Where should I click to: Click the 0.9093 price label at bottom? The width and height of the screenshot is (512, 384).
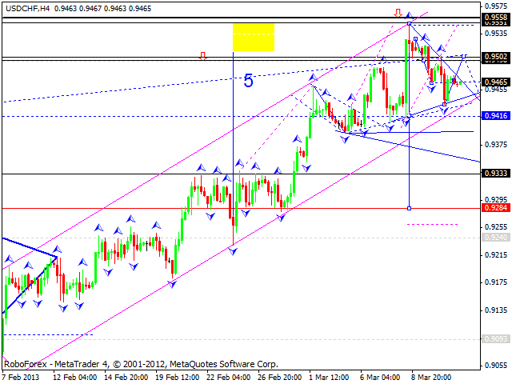(496, 339)
